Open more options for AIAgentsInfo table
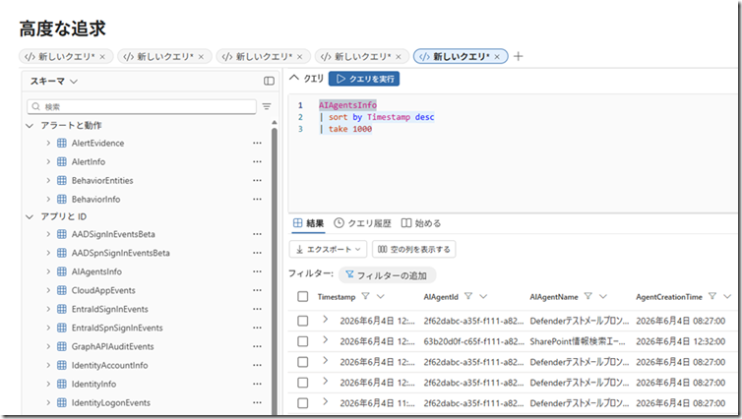 tap(257, 271)
